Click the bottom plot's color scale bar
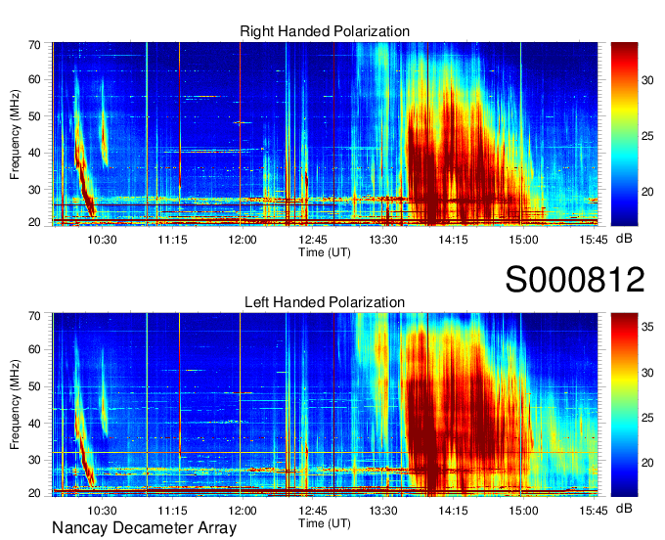This screenshot has width=665, height=540. click(624, 405)
